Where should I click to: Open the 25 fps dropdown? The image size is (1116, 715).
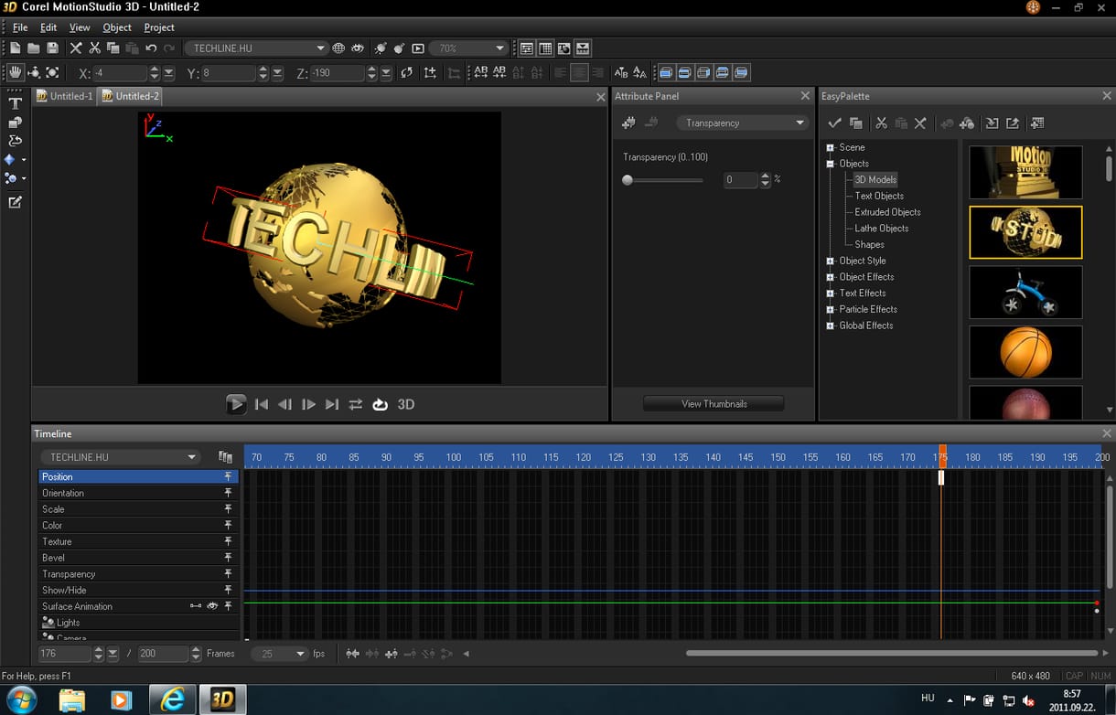pos(281,654)
